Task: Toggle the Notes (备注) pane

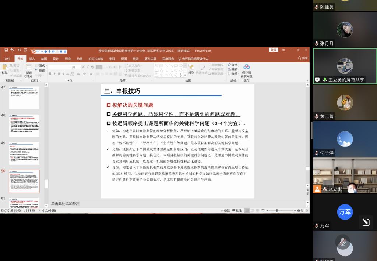Action: 225,211
